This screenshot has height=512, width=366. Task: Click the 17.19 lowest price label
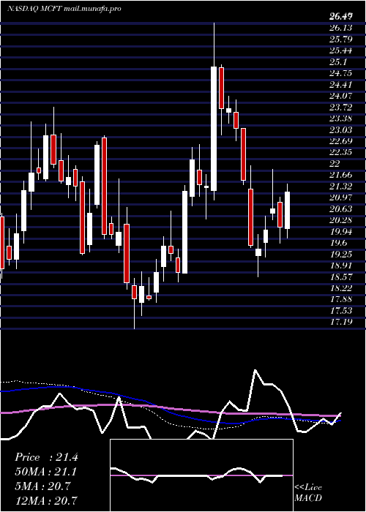click(x=341, y=323)
